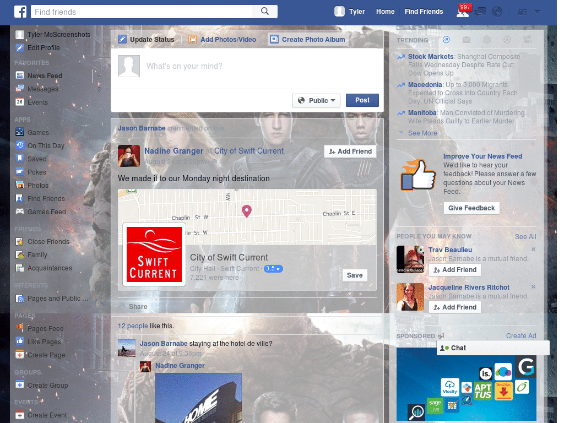Open the 12 people likes link

(x=133, y=326)
